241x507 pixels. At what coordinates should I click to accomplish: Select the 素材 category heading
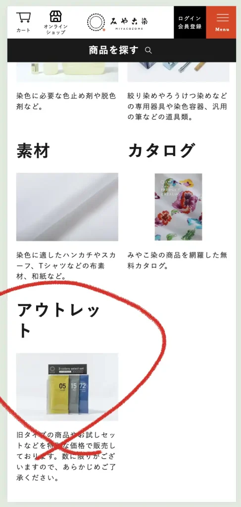[x=33, y=151]
